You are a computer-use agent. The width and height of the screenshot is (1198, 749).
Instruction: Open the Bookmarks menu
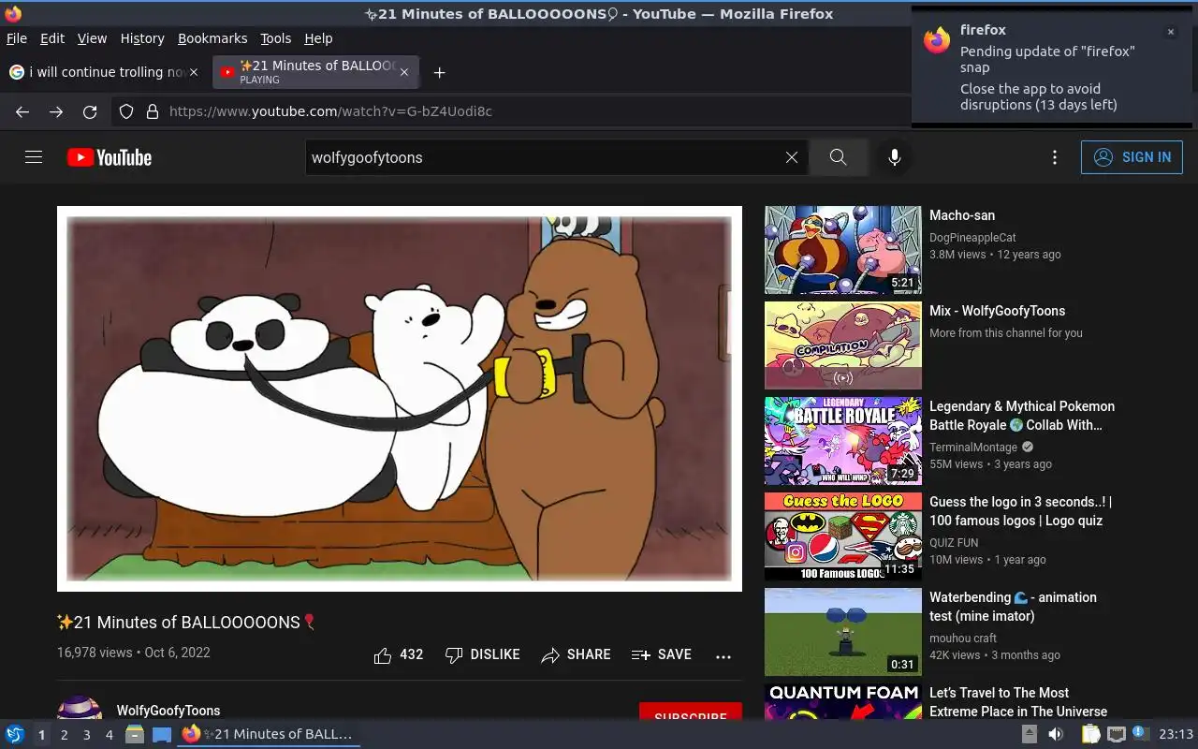pyautogui.click(x=212, y=38)
